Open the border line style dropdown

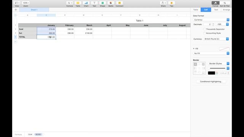218,68
